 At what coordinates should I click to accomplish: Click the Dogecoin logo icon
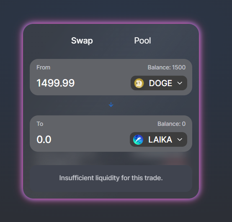139,83
